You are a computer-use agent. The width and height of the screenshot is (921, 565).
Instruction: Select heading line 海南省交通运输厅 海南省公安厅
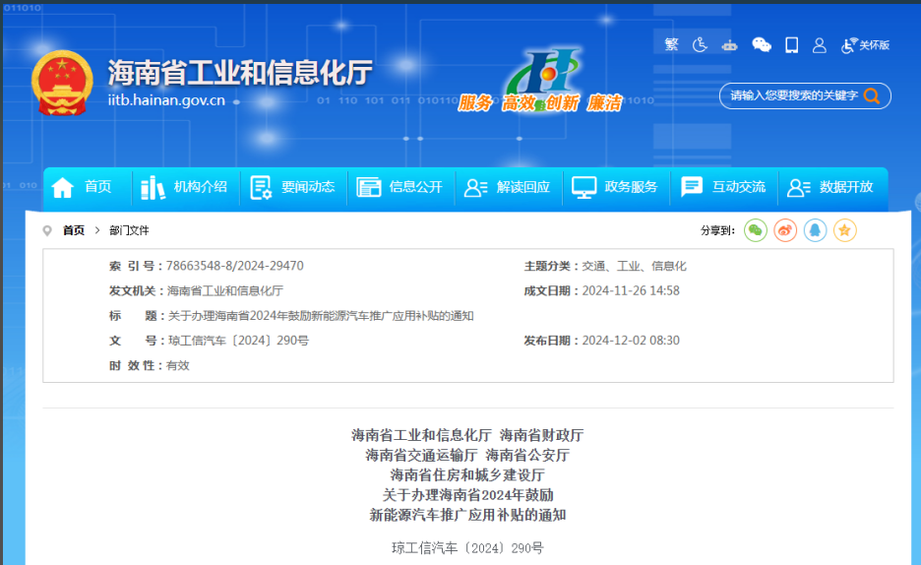(467, 455)
